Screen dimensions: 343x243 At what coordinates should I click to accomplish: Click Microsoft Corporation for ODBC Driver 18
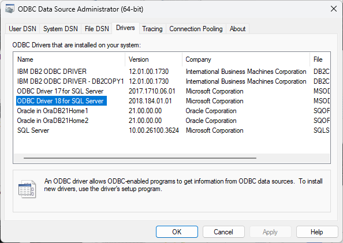(215, 101)
